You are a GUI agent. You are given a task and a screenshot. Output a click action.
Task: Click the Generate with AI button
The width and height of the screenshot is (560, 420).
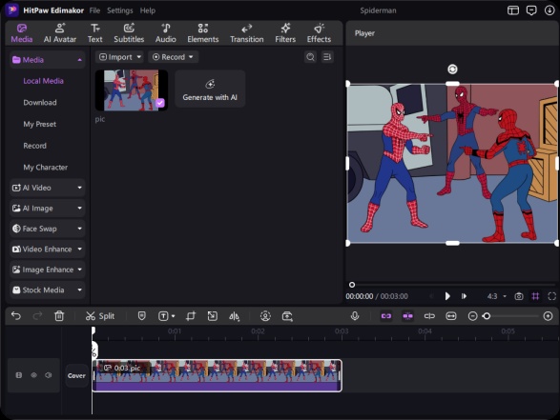[210, 90]
